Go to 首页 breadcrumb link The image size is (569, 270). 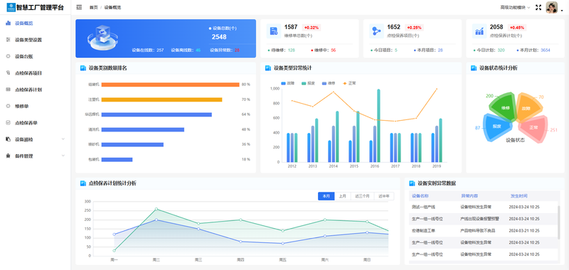(94, 7)
